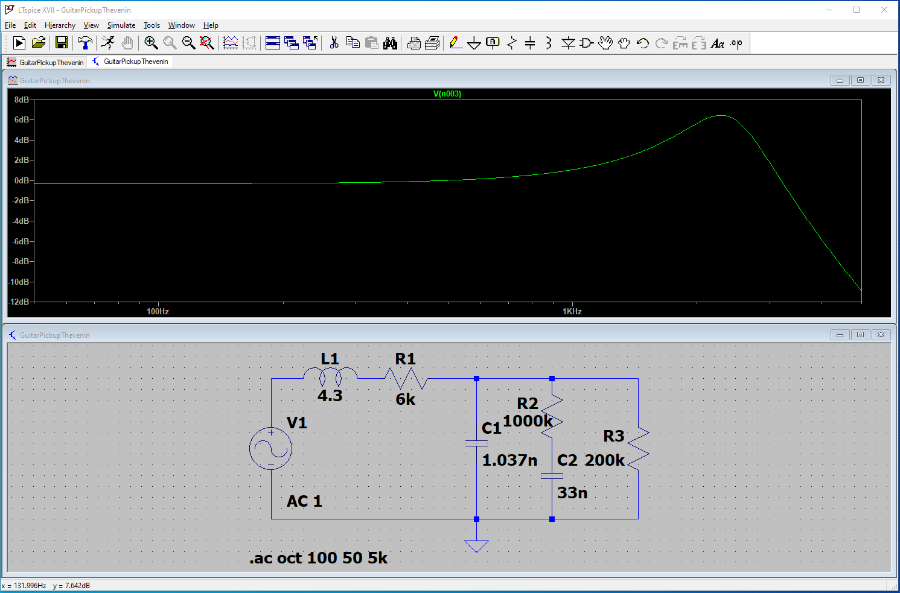Click the scissors Cut tool
This screenshot has height=593, width=900.
pyautogui.click(x=334, y=43)
